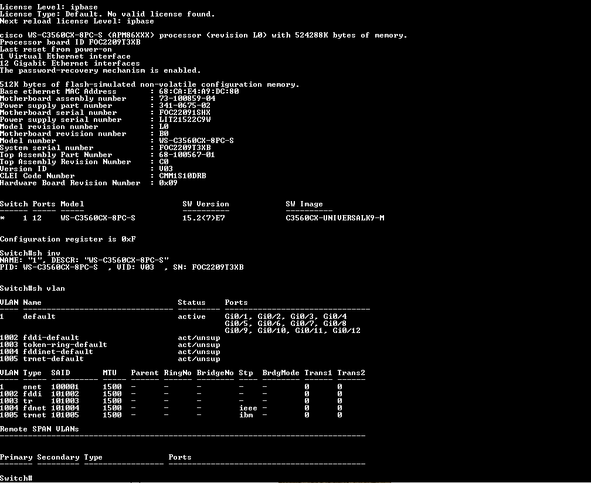Click power supply serial number LIT21522C9W
591x483 pixels.
click(x=185, y=120)
